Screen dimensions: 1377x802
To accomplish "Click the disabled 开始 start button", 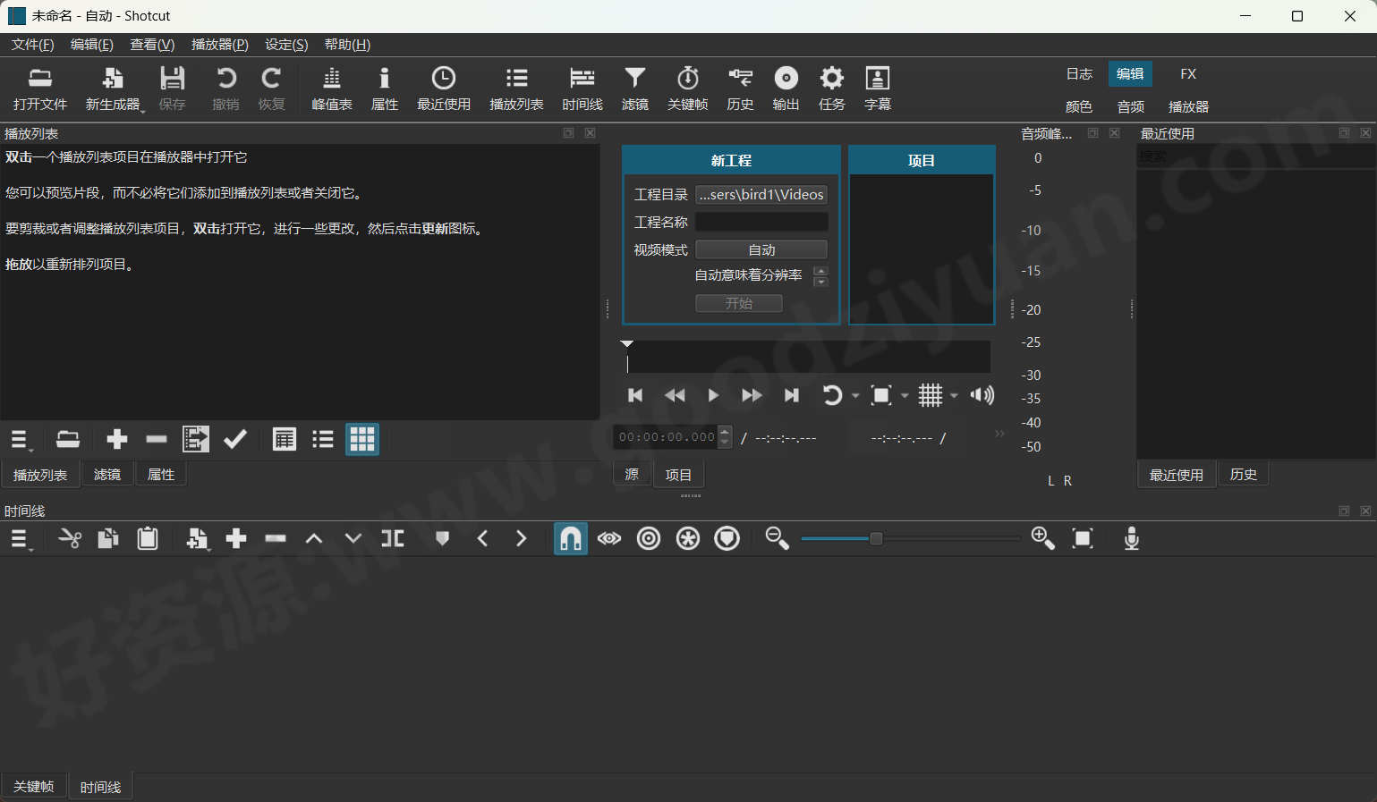I will (738, 303).
